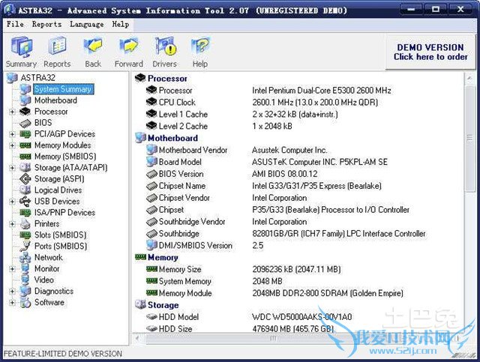Select the HDD Model row

pyautogui.click(x=249, y=317)
